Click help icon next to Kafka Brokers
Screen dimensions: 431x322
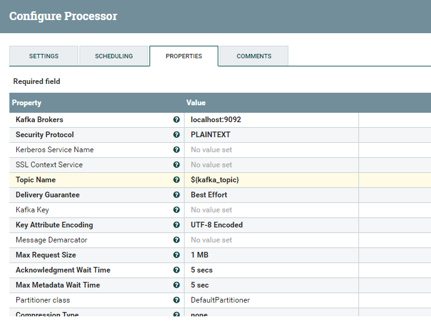[x=176, y=120]
